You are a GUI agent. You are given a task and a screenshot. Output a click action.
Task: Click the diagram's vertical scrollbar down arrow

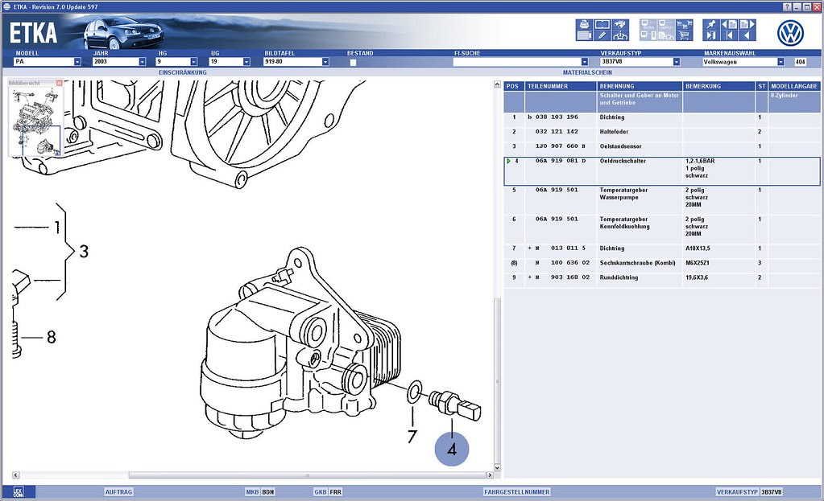[x=497, y=467]
